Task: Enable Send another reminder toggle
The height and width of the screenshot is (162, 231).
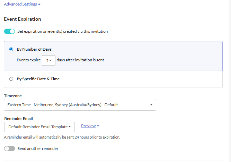Action: point(9,149)
